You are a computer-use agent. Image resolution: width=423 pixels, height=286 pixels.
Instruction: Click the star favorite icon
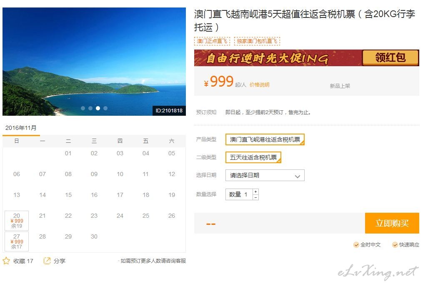click(6, 261)
